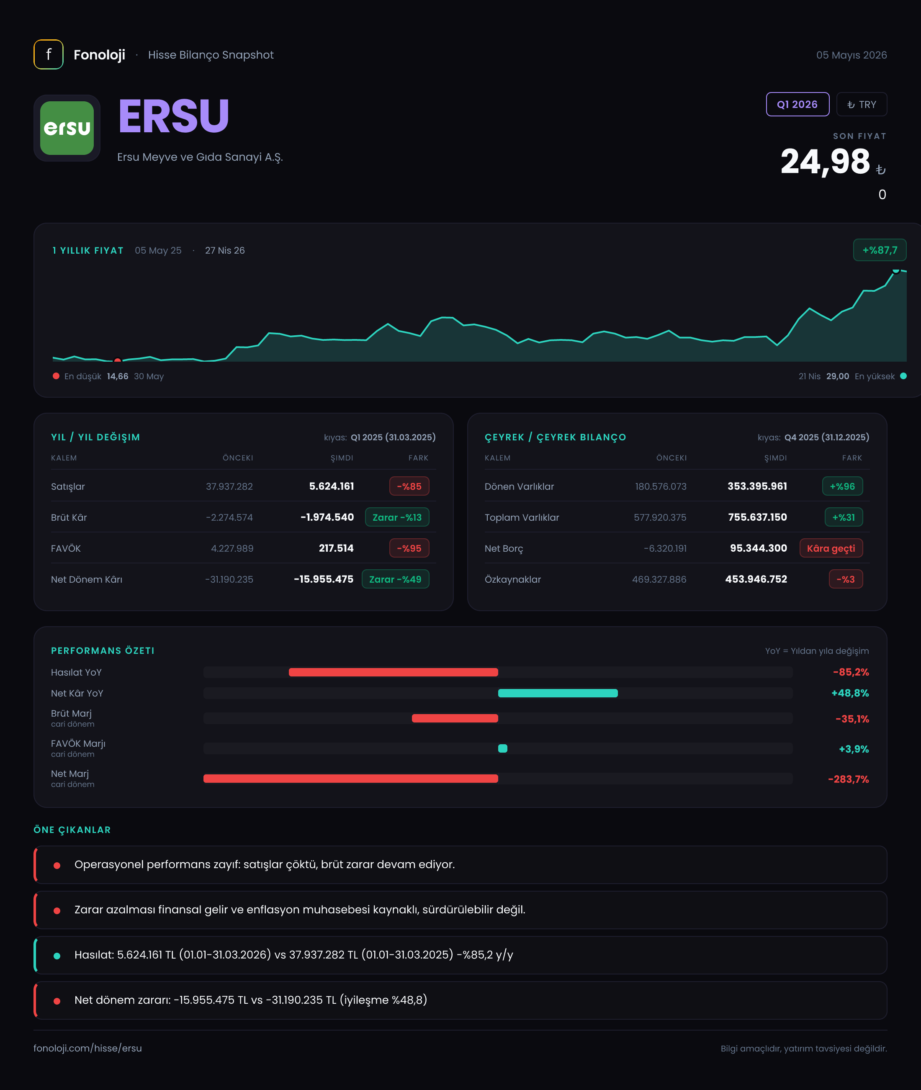This screenshot has height=1090, width=921.
Task: Click the Brüt Marj red bar
Action: pyautogui.click(x=455, y=718)
